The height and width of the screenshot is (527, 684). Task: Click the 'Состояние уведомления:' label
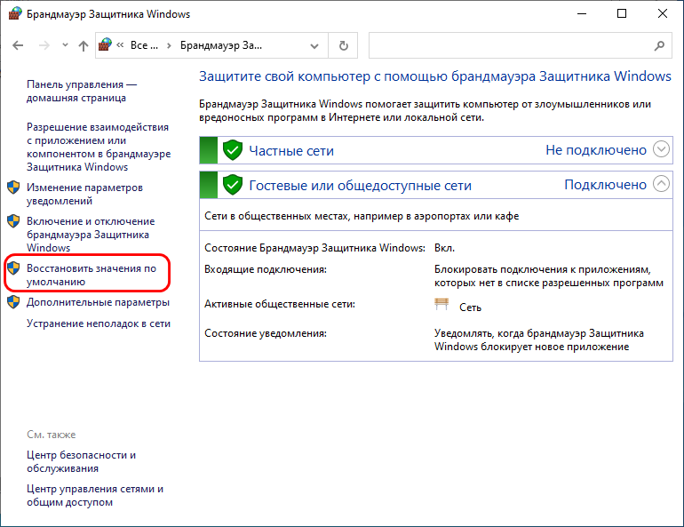tap(266, 333)
